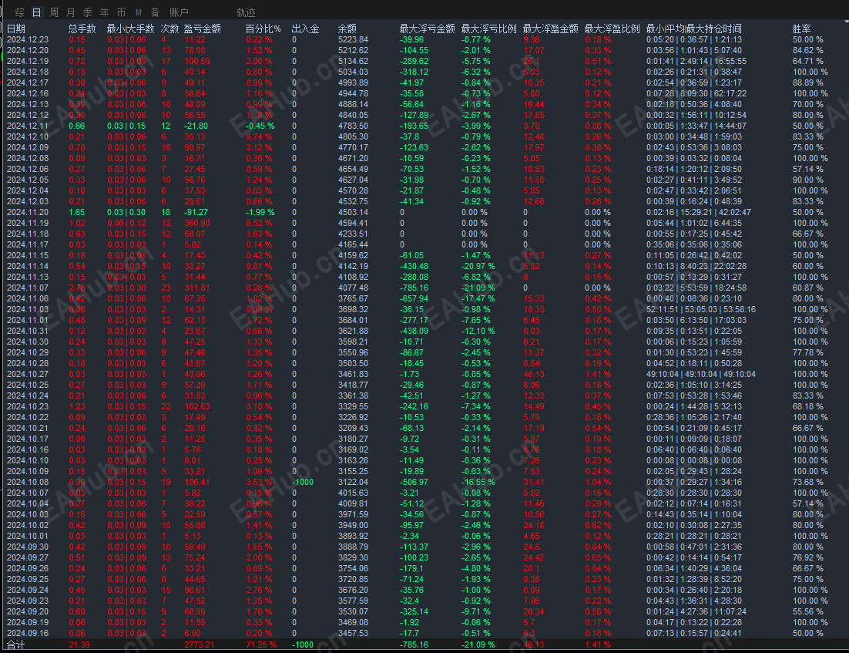
Task: Switch to the 轨迹 track tab
Action: (x=246, y=12)
